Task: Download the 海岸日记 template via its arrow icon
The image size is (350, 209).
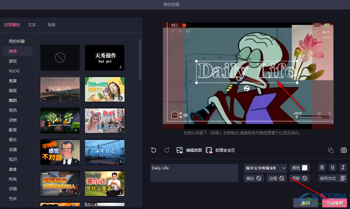Action: coord(120,161)
